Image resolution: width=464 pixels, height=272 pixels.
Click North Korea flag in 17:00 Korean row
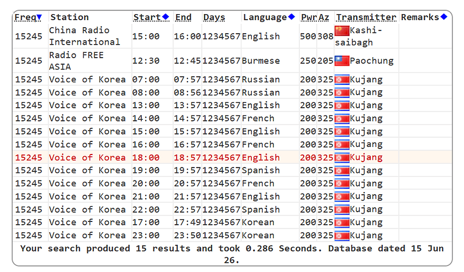pyautogui.click(x=342, y=222)
